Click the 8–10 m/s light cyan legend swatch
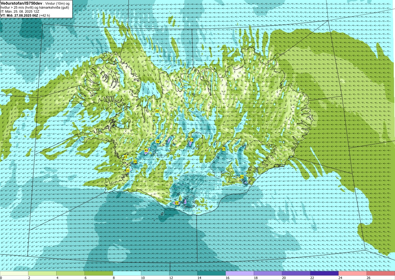 coord(127,273)
